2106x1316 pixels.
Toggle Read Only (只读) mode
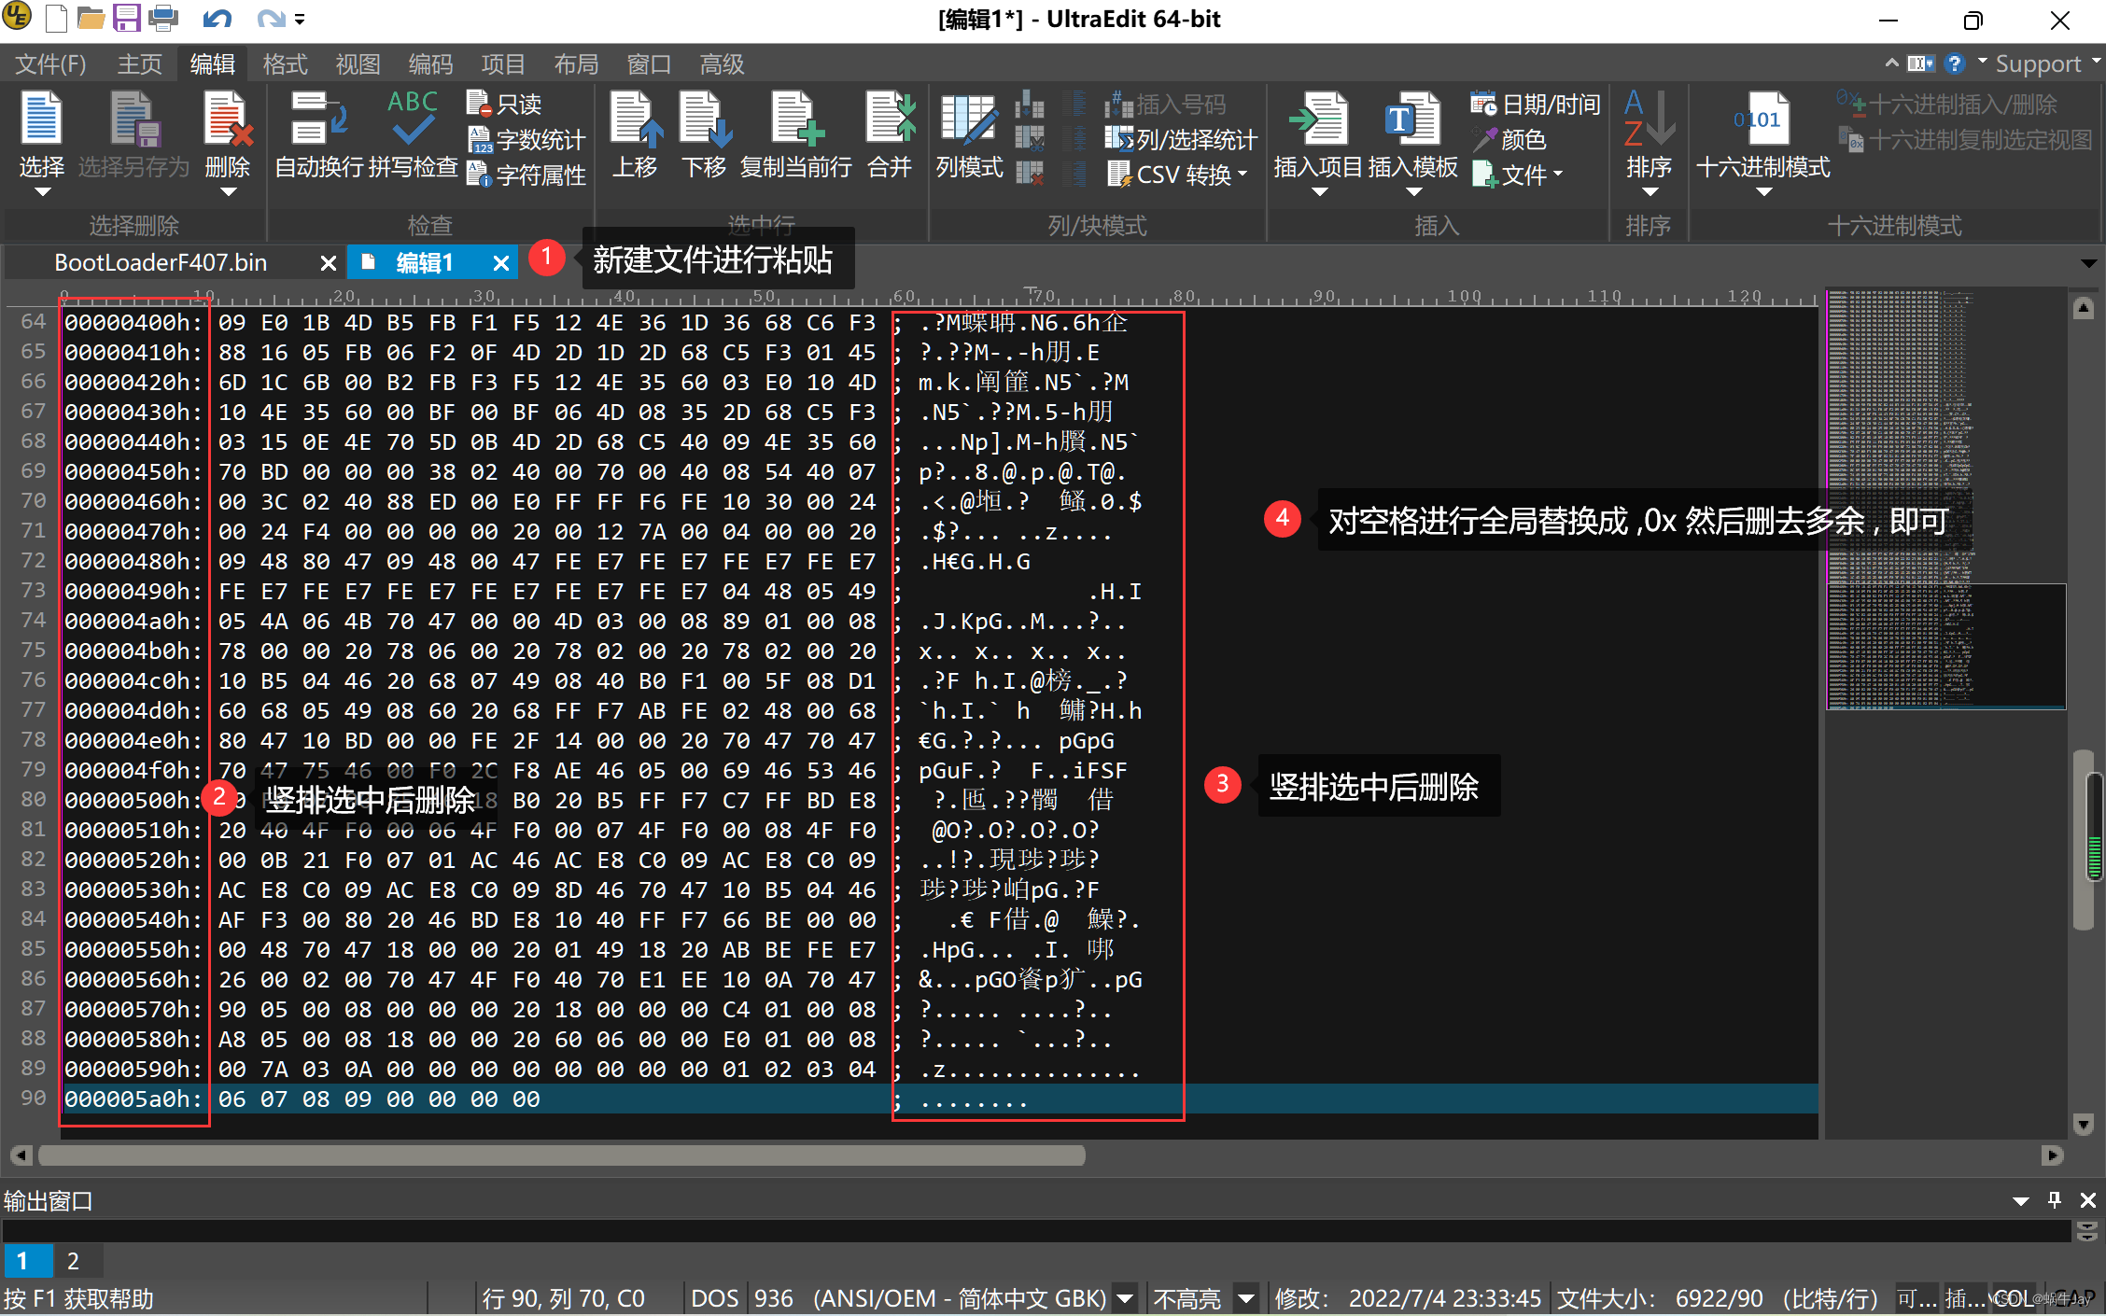(506, 104)
